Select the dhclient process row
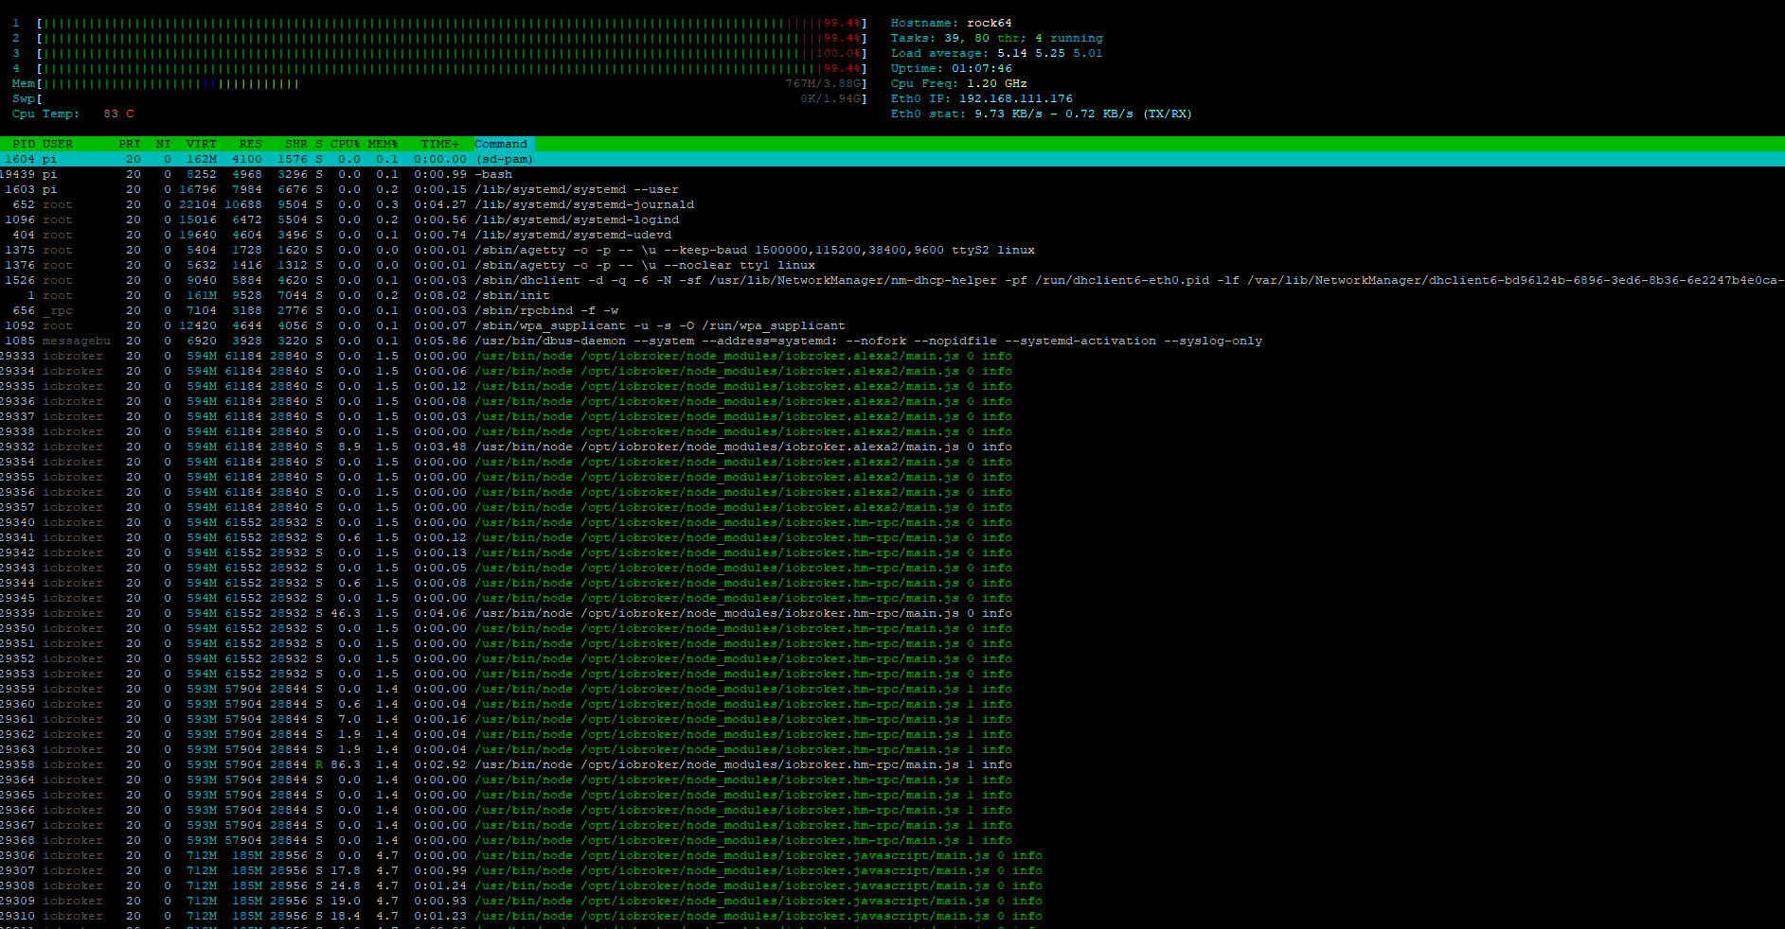This screenshot has width=1785, height=929. coord(892,280)
